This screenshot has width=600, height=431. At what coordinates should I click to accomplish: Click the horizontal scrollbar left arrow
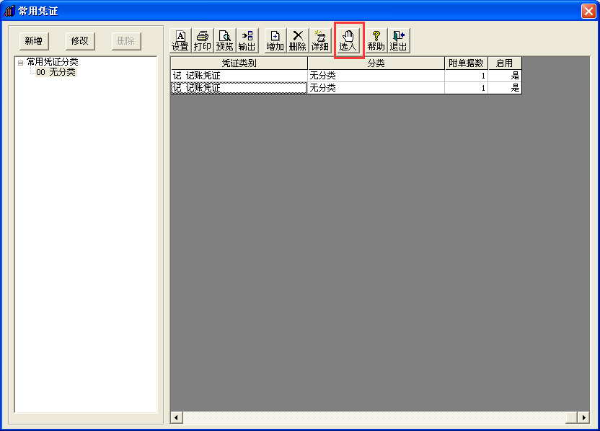click(177, 417)
